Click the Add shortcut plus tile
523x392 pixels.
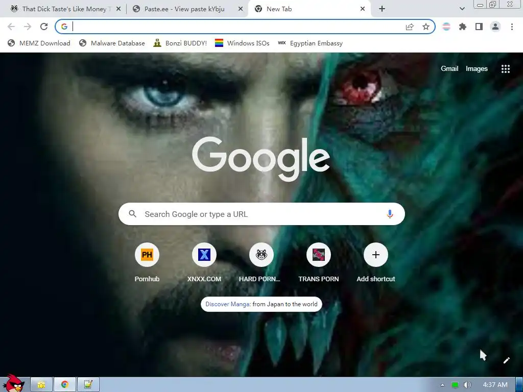pos(375,255)
